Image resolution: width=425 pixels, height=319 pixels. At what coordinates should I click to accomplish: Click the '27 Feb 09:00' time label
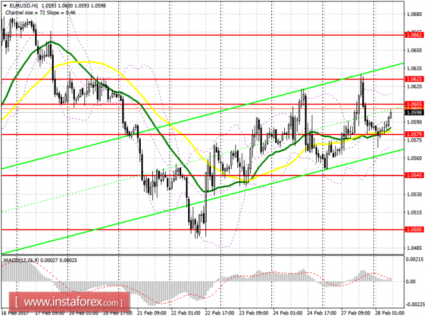click(356, 313)
